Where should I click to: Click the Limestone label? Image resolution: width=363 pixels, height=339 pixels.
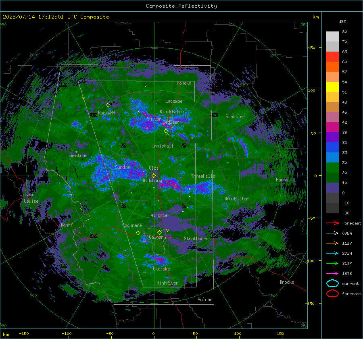(76, 156)
